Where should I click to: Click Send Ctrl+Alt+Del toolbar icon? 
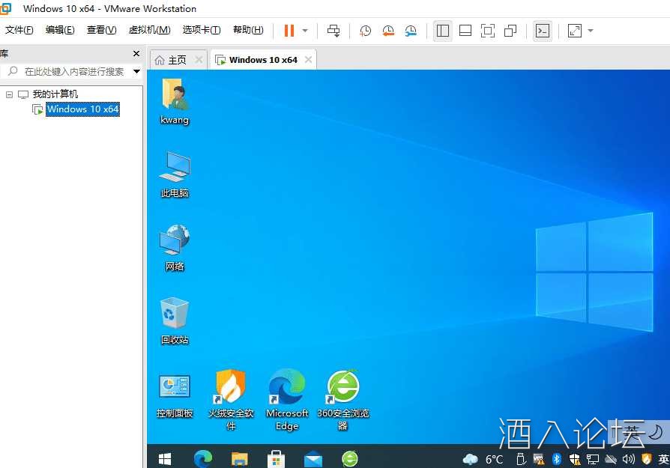(x=334, y=31)
